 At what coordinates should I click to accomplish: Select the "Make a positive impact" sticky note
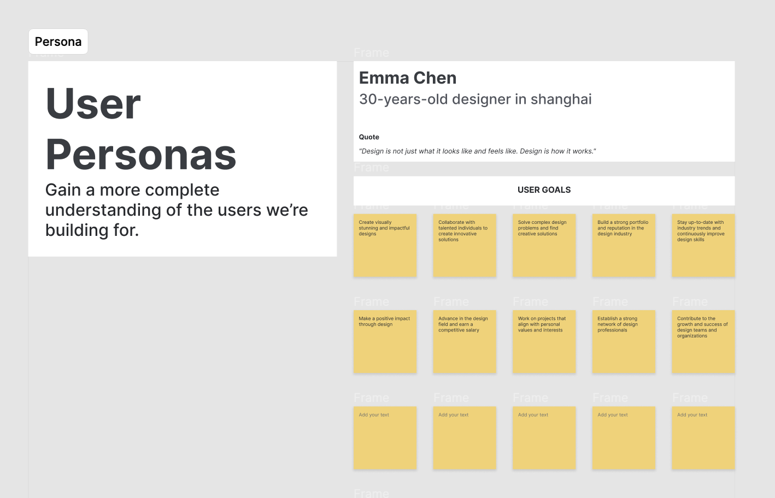tap(385, 342)
